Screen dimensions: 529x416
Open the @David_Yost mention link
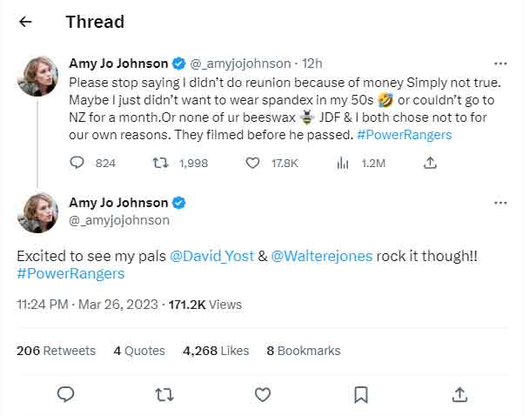(212, 256)
